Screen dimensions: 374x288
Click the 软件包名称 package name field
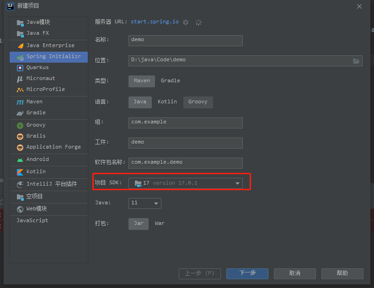click(186, 163)
